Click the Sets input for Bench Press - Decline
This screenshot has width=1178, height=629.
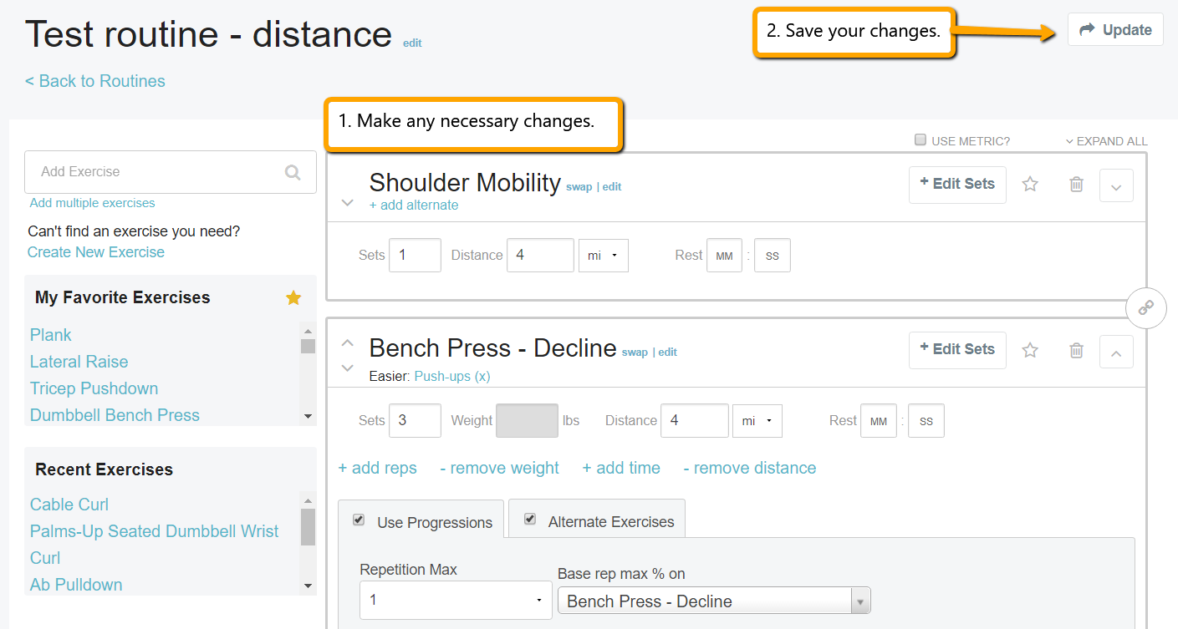(x=414, y=420)
